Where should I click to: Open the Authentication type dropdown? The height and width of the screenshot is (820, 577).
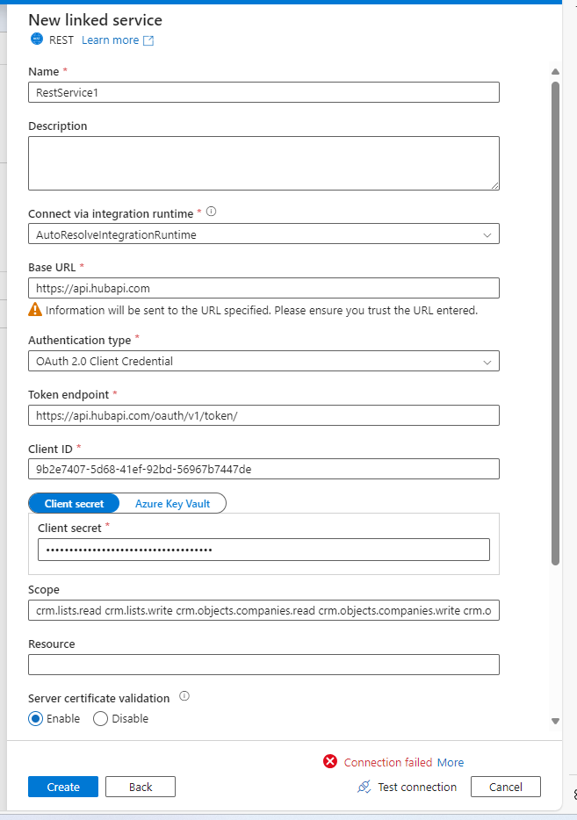(x=263, y=362)
